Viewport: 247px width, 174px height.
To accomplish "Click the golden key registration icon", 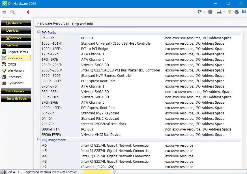I will pyautogui.click(x=230, y=12).
